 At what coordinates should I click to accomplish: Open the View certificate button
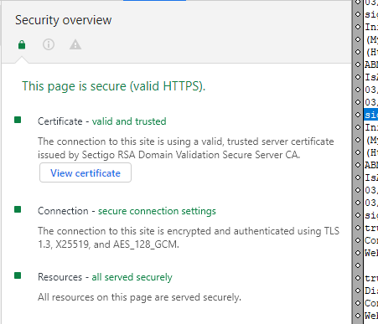85,172
